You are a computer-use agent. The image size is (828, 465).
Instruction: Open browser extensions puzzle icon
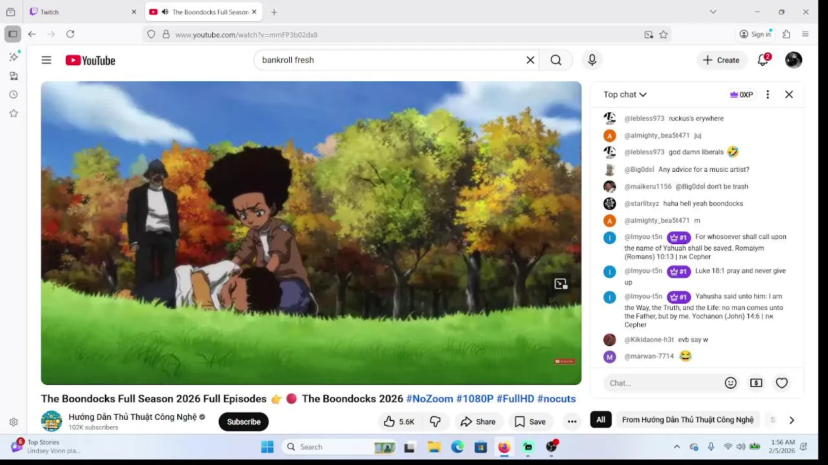click(x=787, y=34)
